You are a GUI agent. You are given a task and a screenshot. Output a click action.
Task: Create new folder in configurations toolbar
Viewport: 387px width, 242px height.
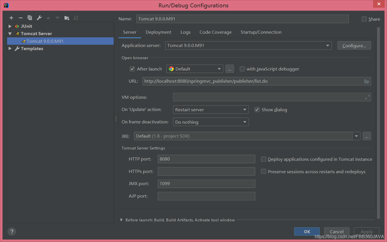tap(67, 18)
